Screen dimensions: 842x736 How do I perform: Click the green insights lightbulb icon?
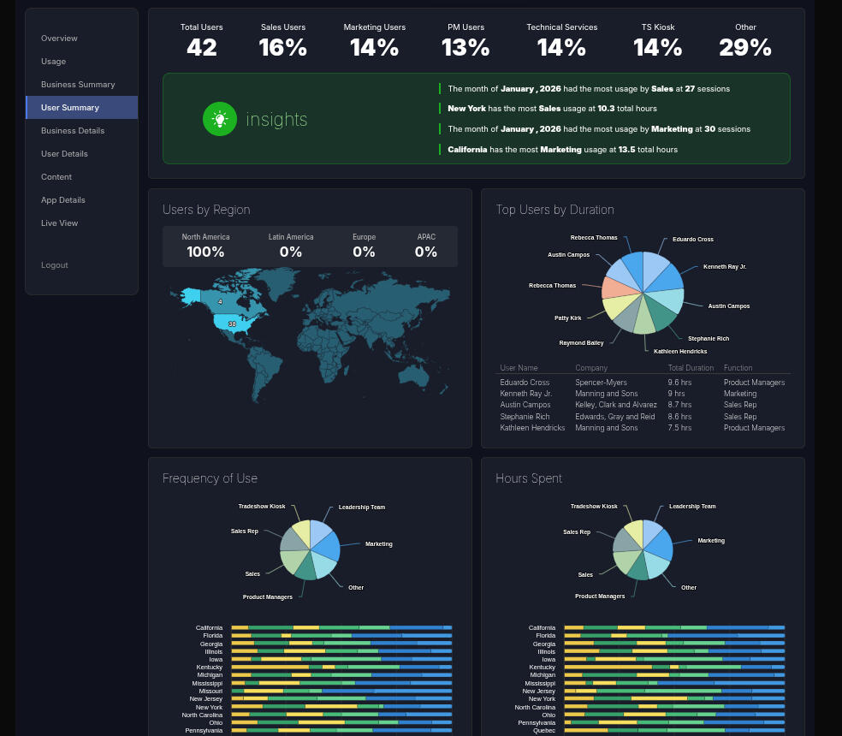tap(220, 119)
